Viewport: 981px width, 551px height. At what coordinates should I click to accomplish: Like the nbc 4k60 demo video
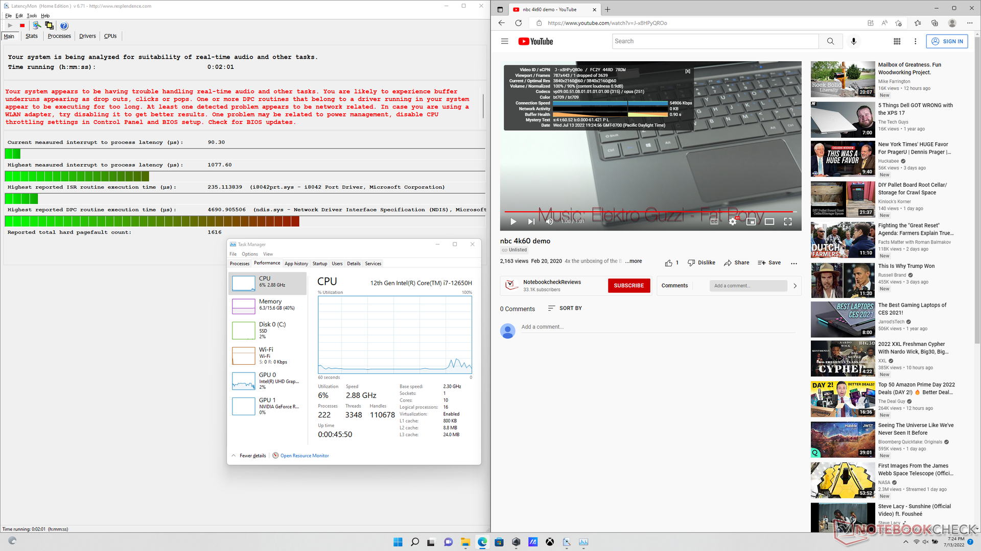(x=671, y=263)
